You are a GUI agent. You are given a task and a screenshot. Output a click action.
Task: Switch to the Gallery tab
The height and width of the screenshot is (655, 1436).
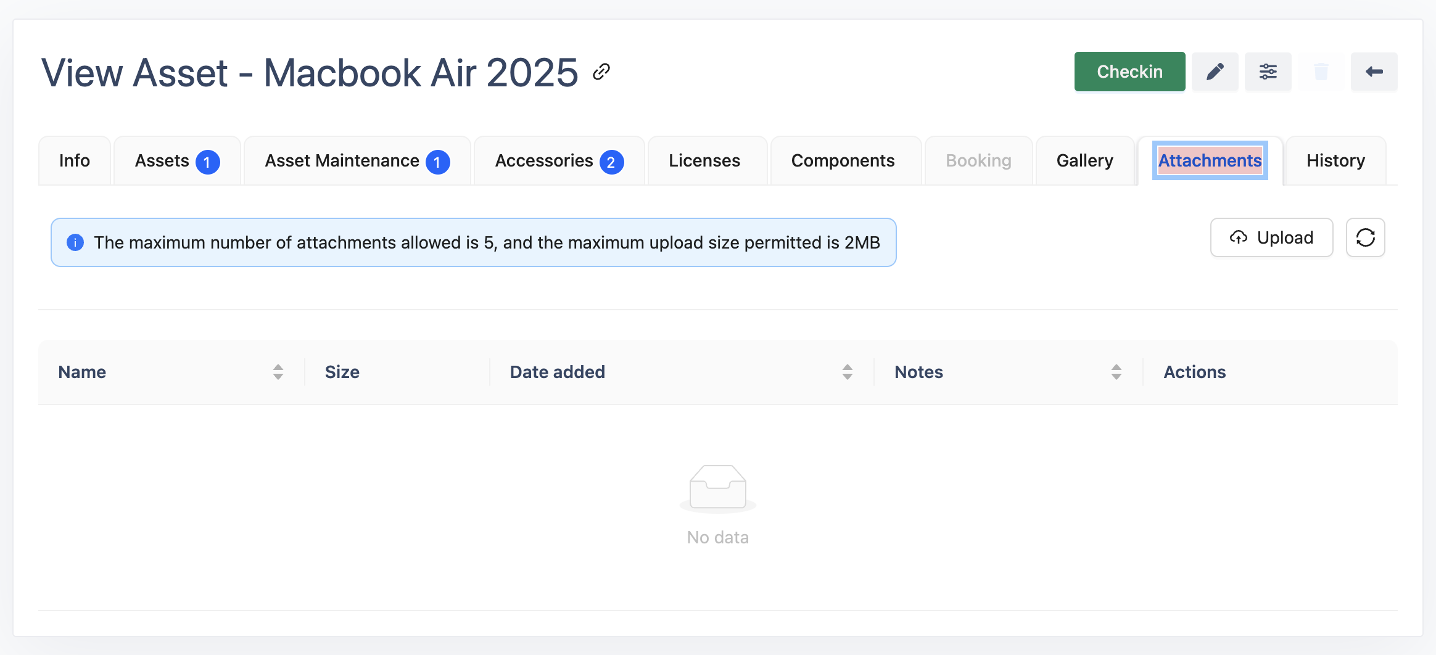[1084, 161]
